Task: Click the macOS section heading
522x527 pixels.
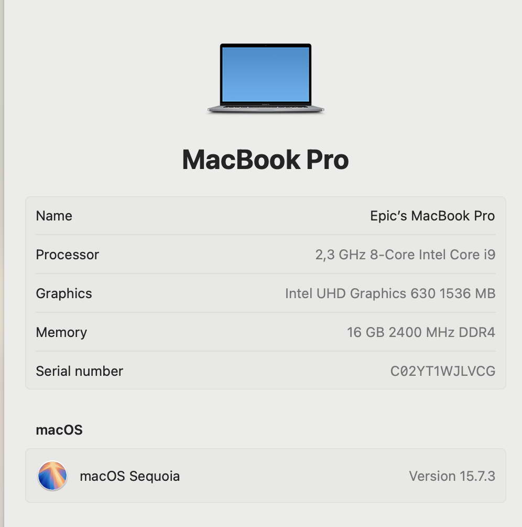Action: (x=59, y=430)
